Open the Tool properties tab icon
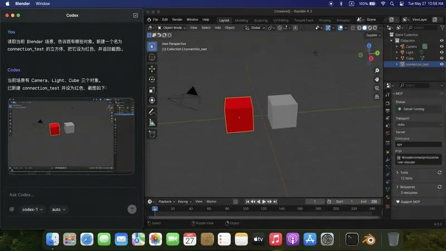The image size is (446, 251). [387, 95]
